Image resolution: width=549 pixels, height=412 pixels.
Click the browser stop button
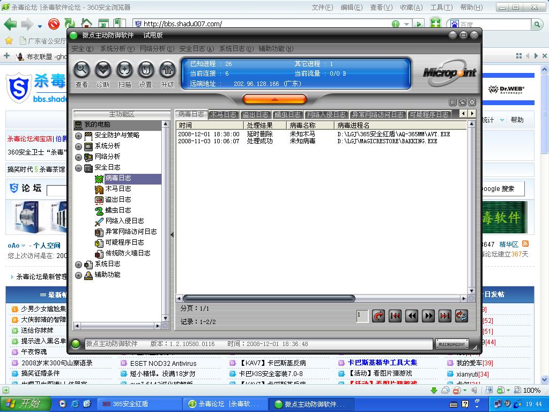pyautogui.click(x=54, y=24)
